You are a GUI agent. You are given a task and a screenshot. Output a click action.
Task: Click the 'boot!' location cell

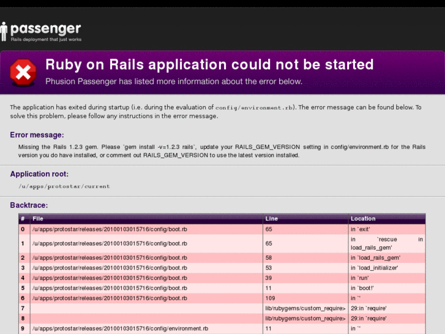(362, 287)
